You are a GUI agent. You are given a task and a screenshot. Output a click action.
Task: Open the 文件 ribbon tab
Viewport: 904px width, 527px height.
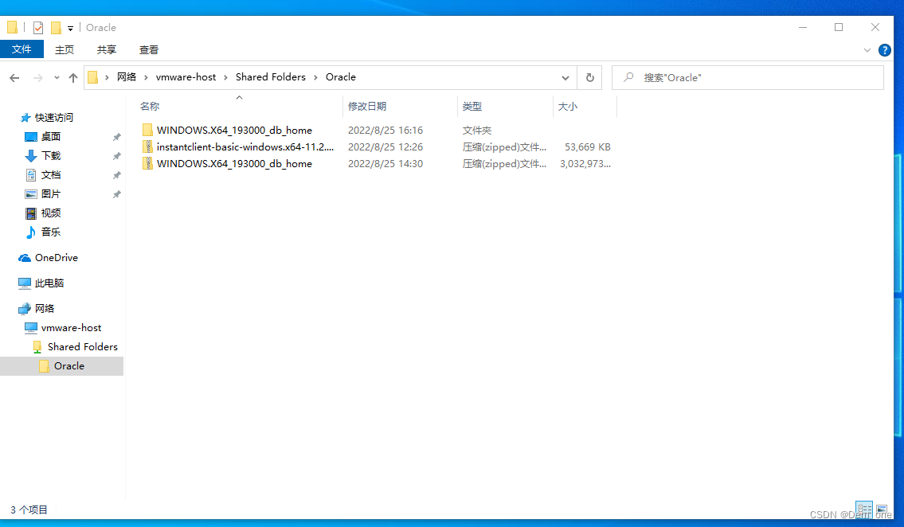coord(22,49)
